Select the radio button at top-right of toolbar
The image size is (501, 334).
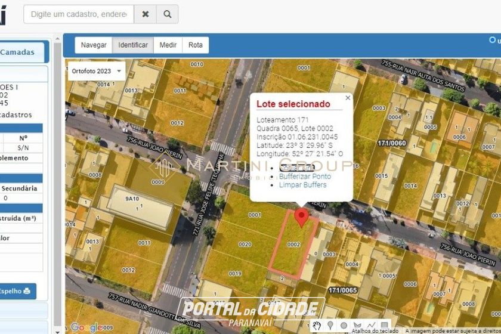coord(493,40)
